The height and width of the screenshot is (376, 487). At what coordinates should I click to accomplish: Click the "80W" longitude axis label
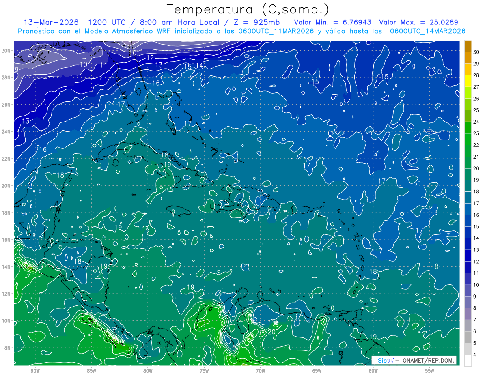tap(148, 371)
